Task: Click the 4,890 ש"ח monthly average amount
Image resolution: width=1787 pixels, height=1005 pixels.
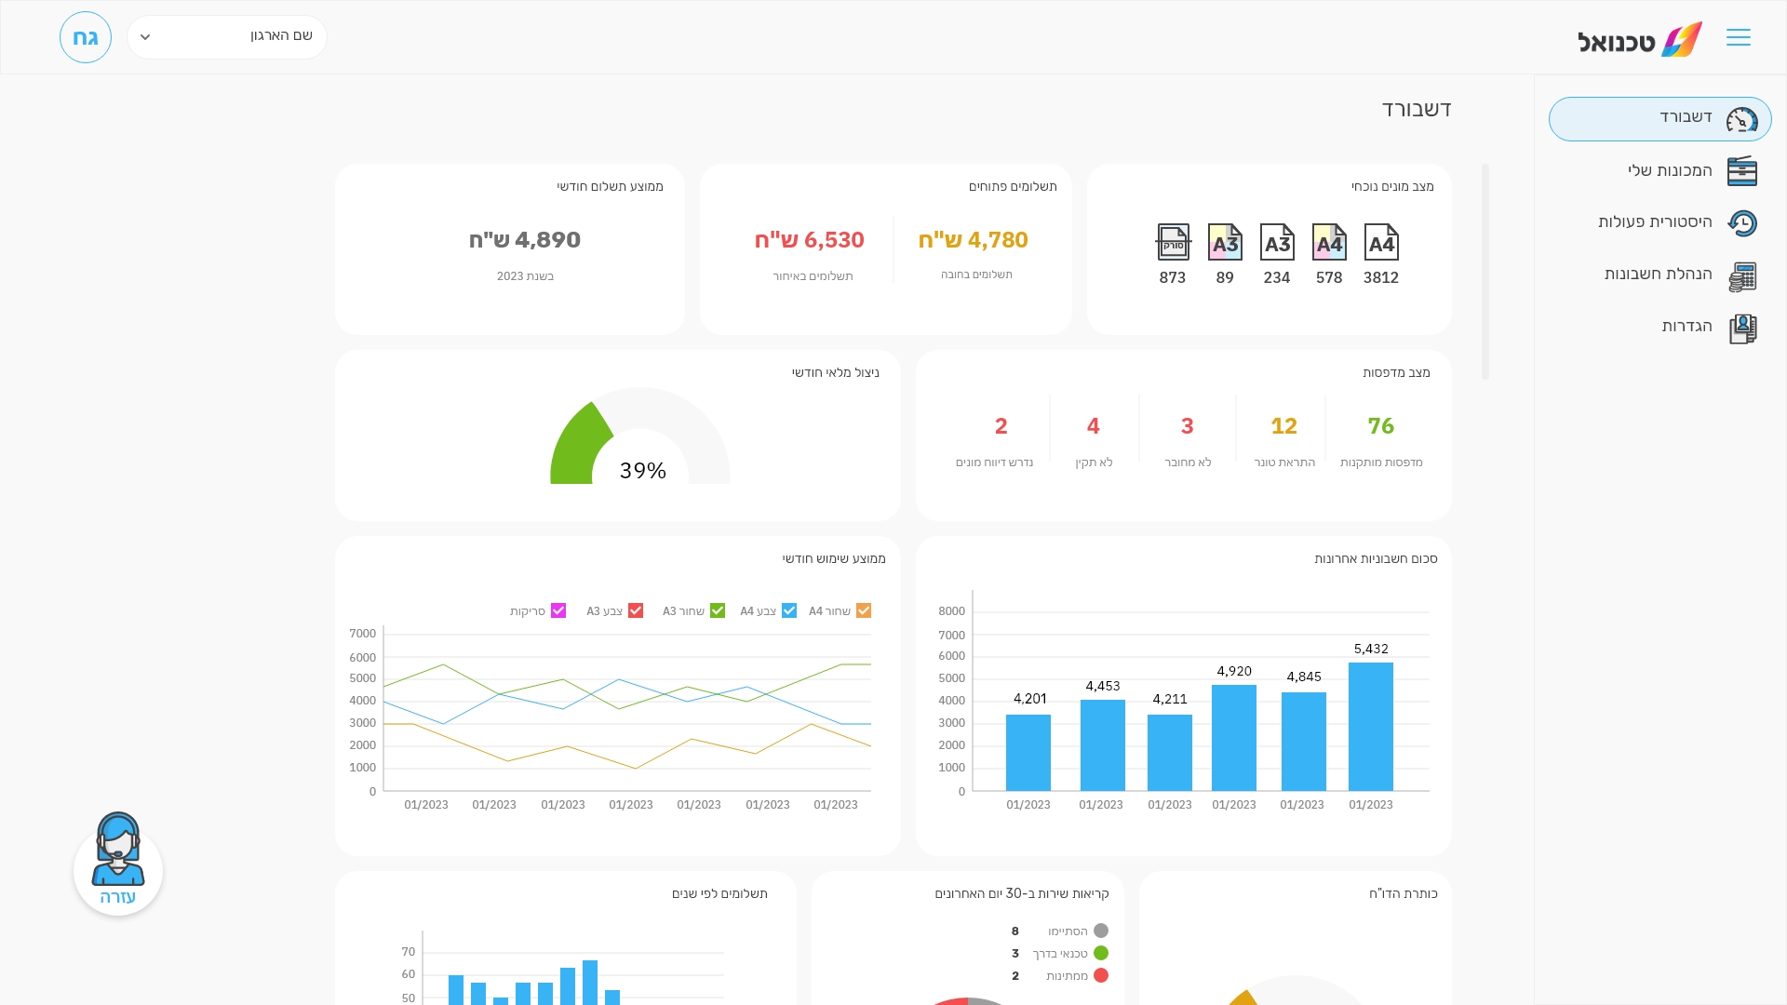Action: click(525, 240)
